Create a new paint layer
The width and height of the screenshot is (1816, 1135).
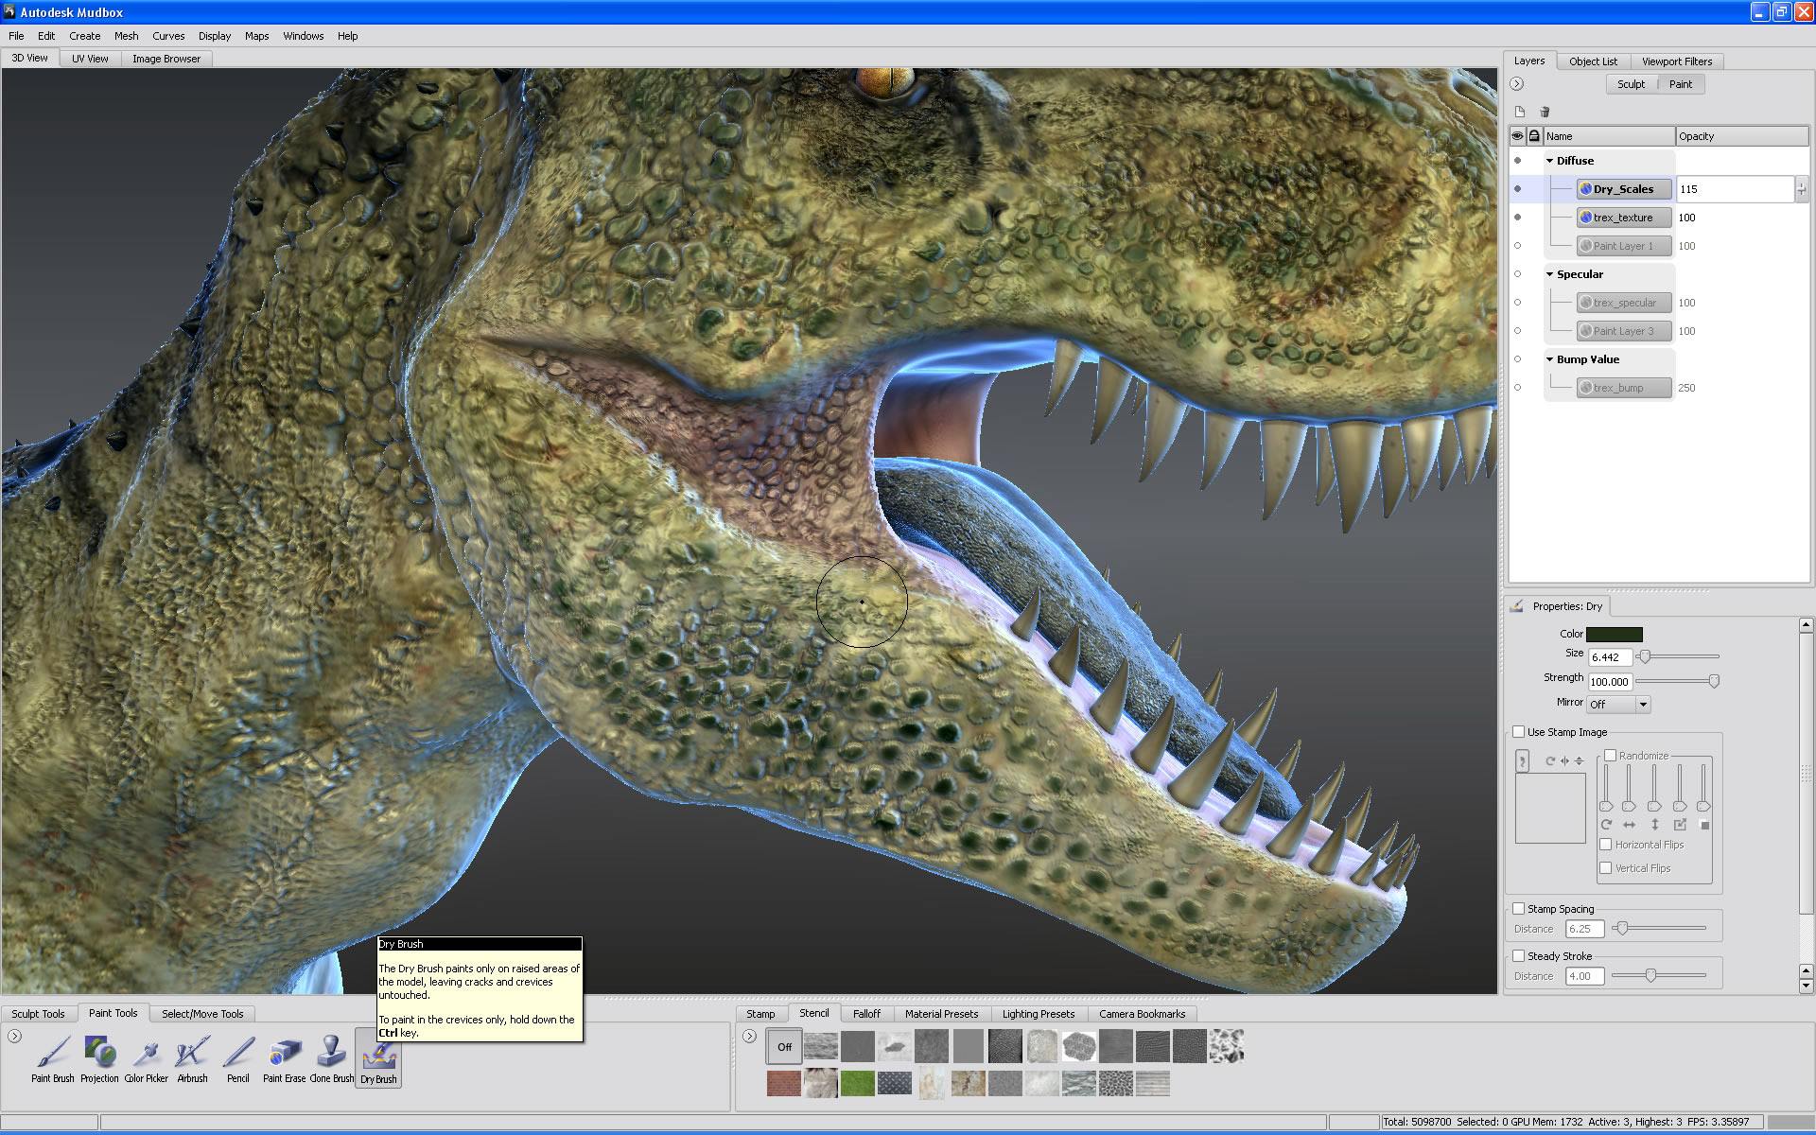pos(1520,111)
